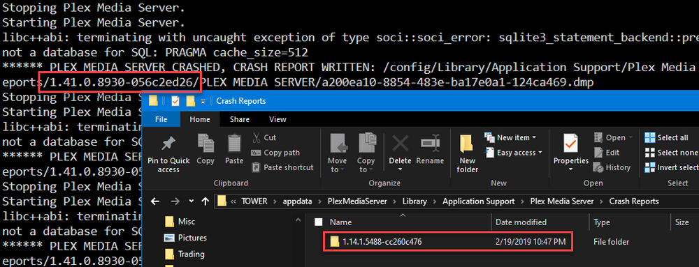Image resolution: width=699 pixels, height=267 pixels.
Task: Click the Properties icon
Action: coord(571,144)
